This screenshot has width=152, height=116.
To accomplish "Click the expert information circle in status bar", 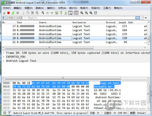I will click(x=5, y=113).
